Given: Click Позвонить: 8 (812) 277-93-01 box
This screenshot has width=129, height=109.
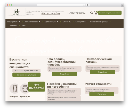Looking at the screenshot, I should tap(26, 71).
